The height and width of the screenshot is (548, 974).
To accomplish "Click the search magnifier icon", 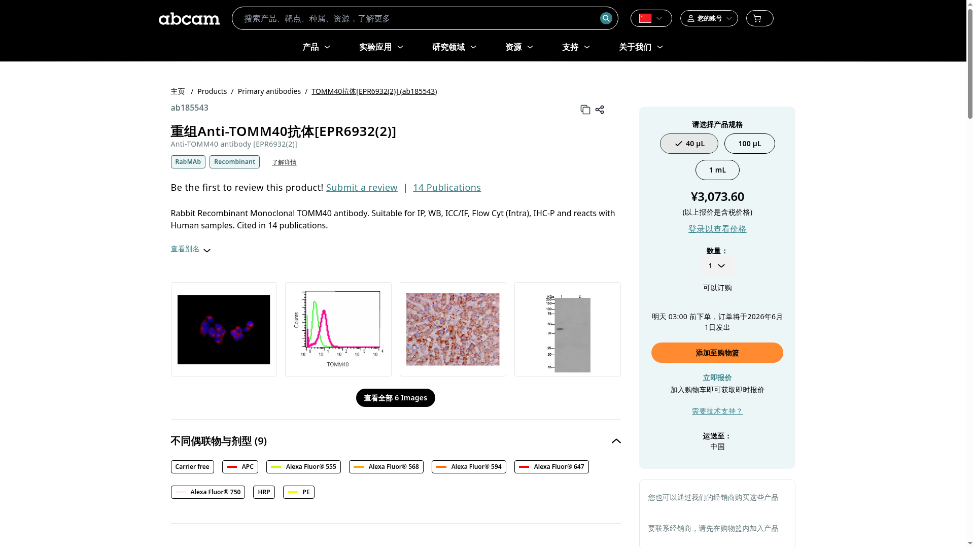I will pos(606,18).
